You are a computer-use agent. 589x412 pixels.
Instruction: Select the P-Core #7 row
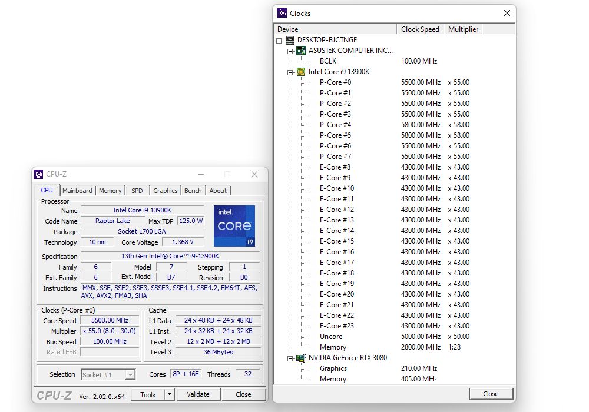[x=395, y=157]
